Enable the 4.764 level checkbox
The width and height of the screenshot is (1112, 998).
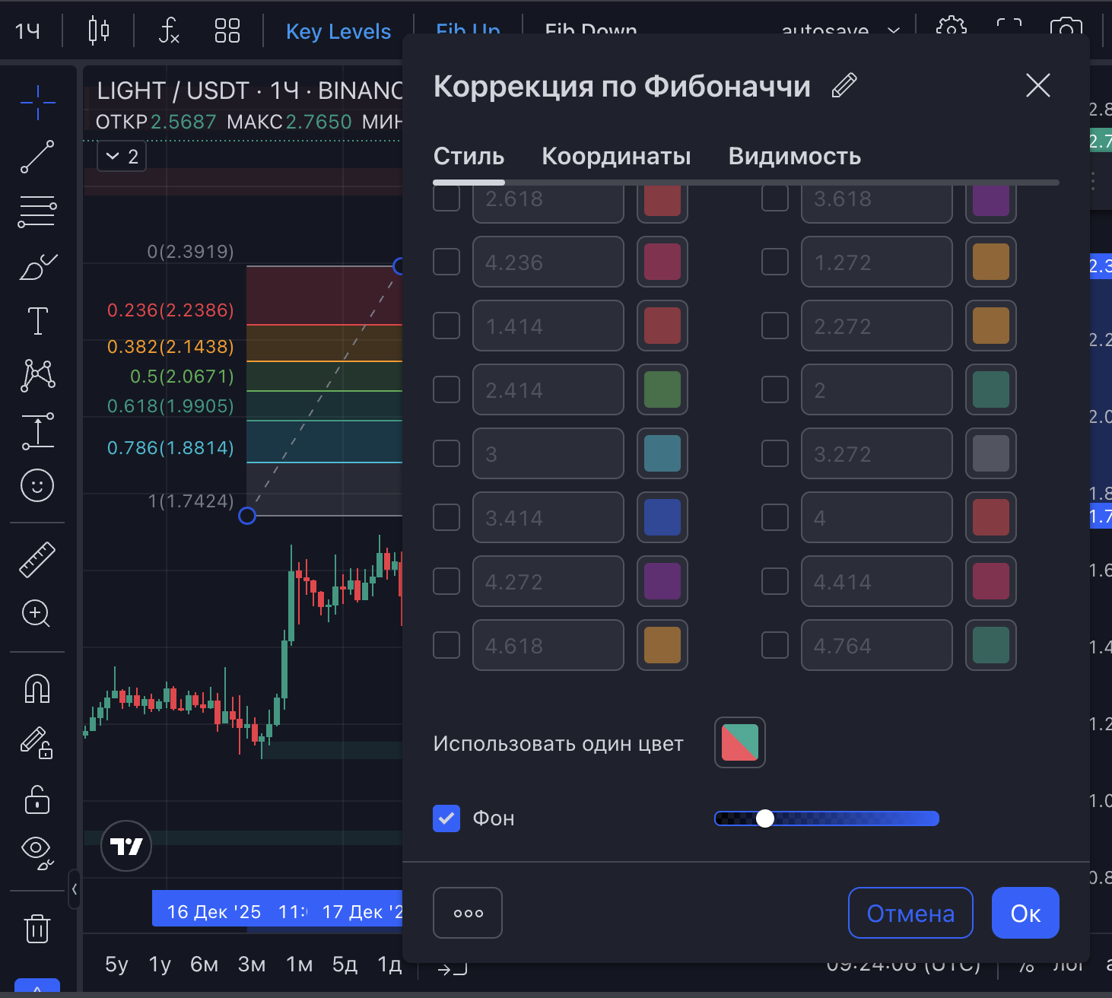(775, 645)
